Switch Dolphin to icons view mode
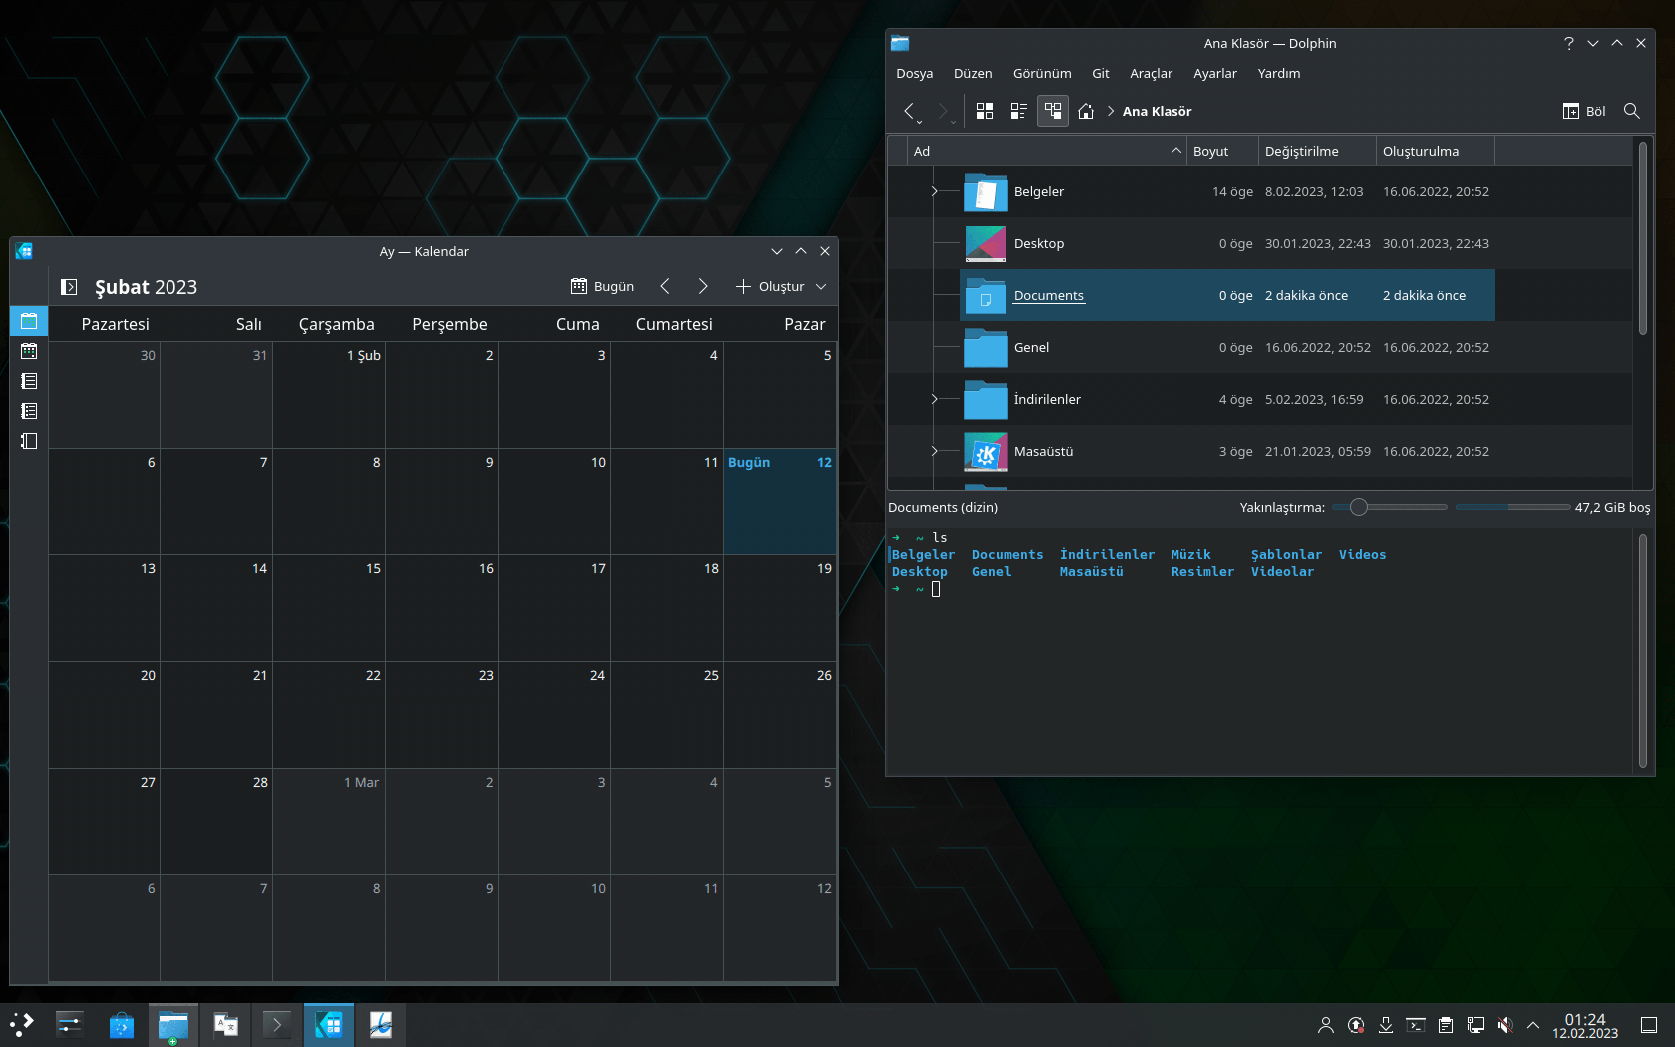1675x1047 pixels. coord(984,111)
